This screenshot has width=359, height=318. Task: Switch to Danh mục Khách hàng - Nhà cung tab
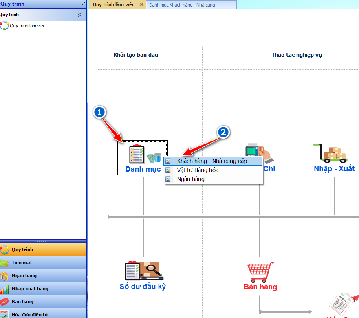[182, 5]
